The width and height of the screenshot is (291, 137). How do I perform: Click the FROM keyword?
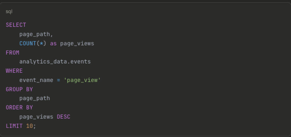[13, 53]
